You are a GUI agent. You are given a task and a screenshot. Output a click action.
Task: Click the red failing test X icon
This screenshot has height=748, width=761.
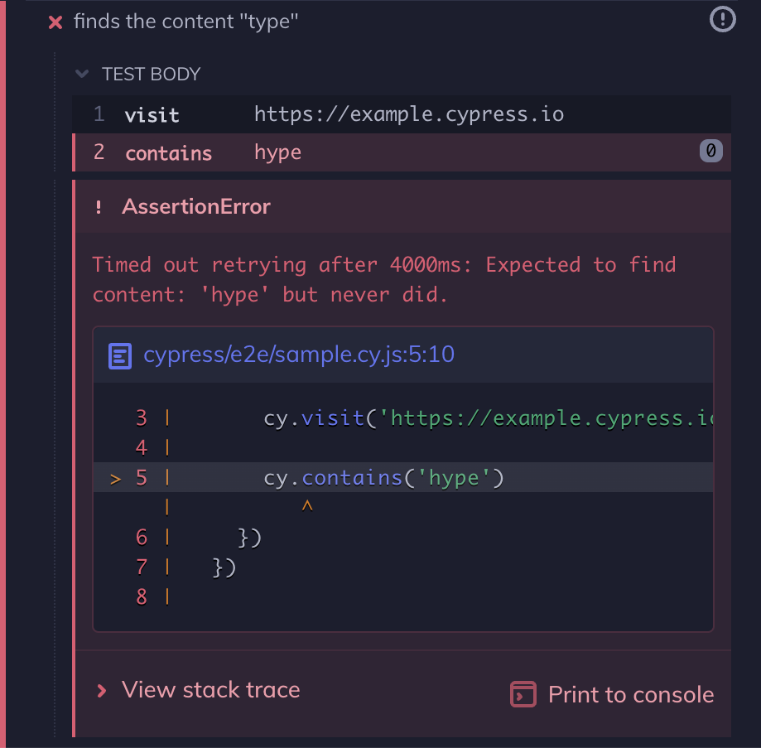point(55,22)
